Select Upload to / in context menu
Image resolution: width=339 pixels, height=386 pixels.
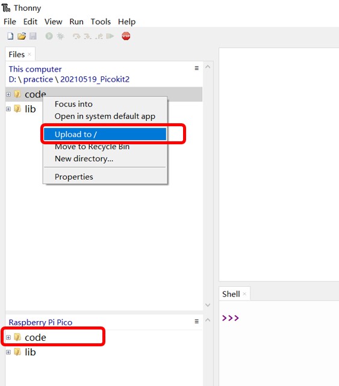[105, 134]
